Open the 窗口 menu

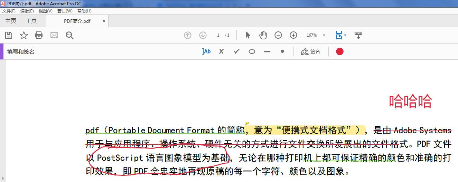point(65,11)
